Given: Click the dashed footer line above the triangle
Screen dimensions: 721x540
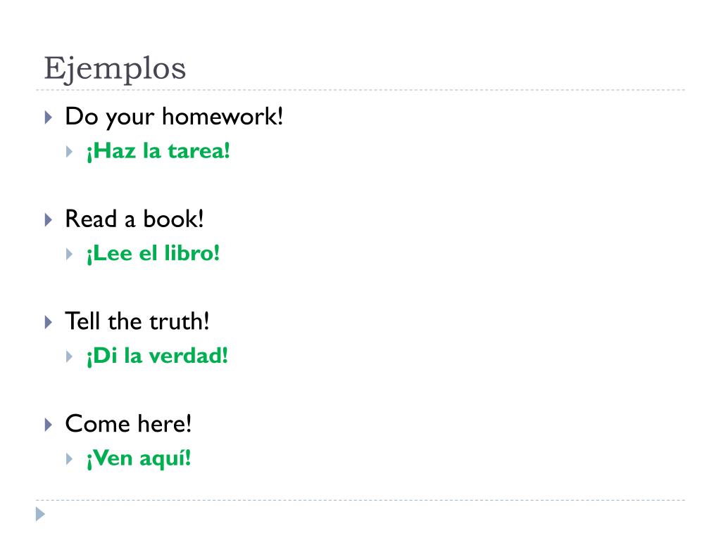Looking at the screenshot, I should tap(360, 500).
